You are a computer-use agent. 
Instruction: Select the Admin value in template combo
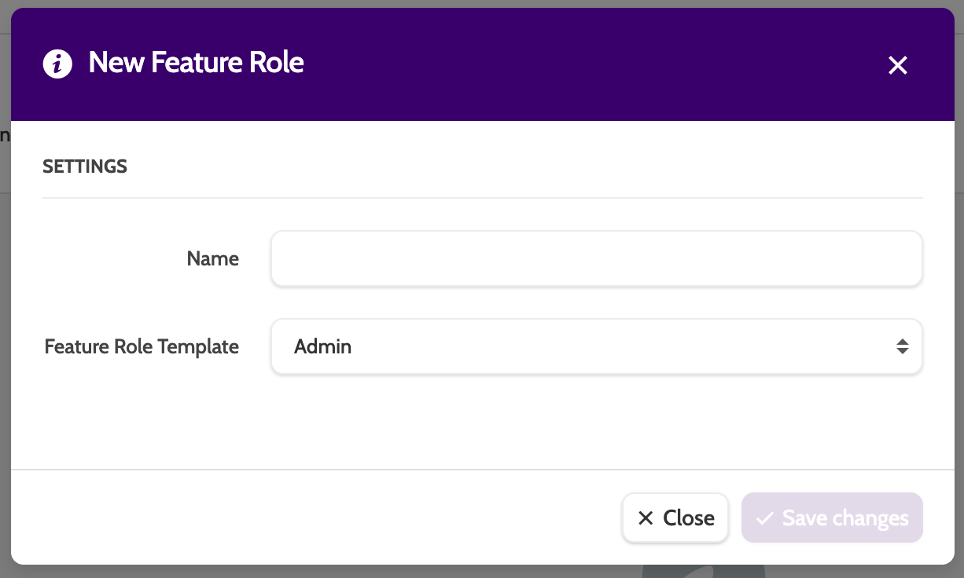(323, 346)
